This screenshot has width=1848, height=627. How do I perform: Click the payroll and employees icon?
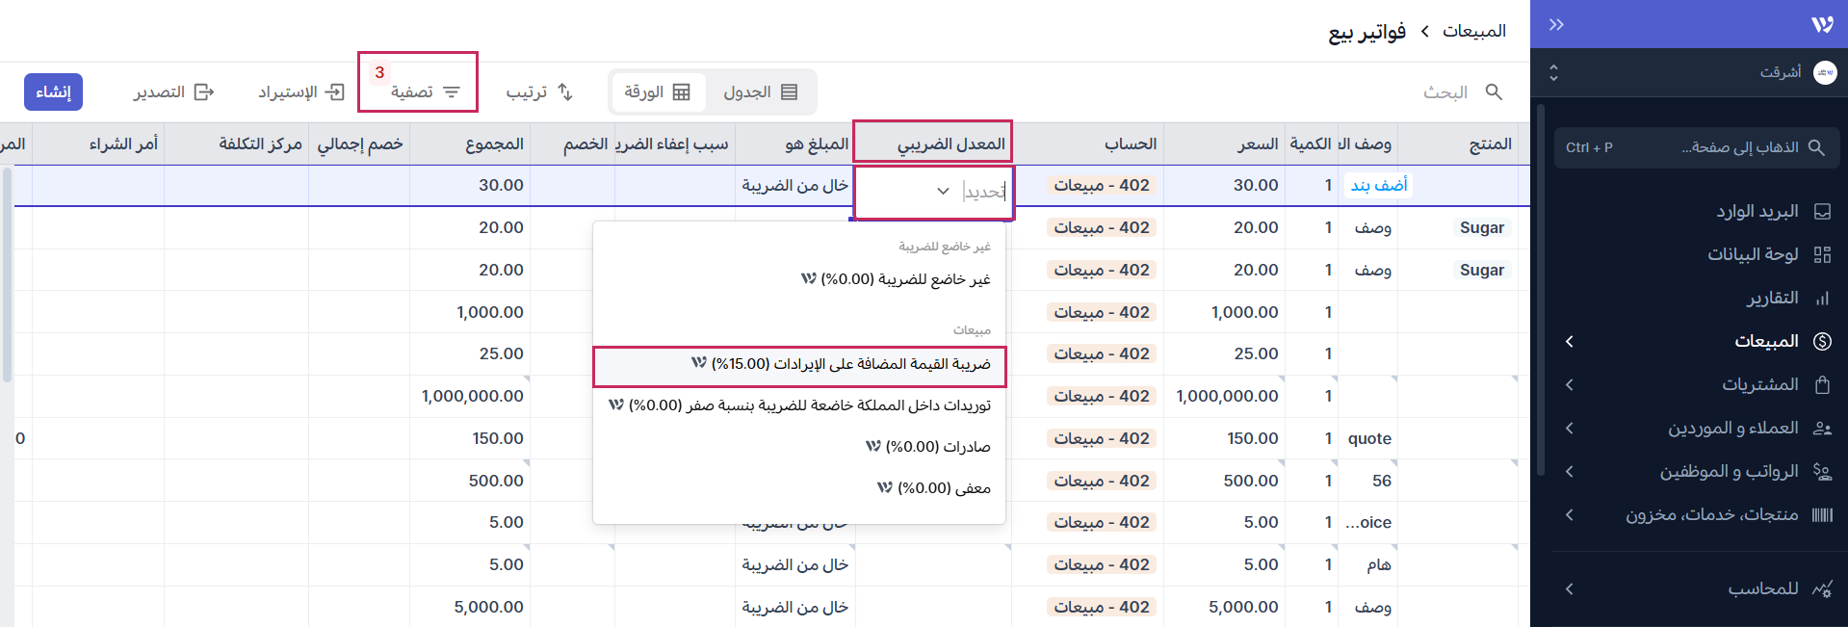click(1822, 471)
